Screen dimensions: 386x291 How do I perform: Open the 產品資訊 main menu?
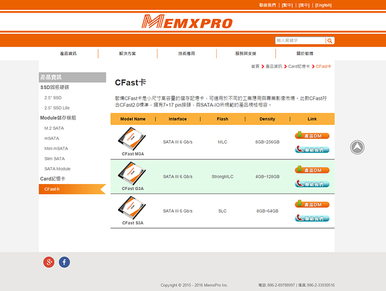pyautogui.click(x=68, y=53)
